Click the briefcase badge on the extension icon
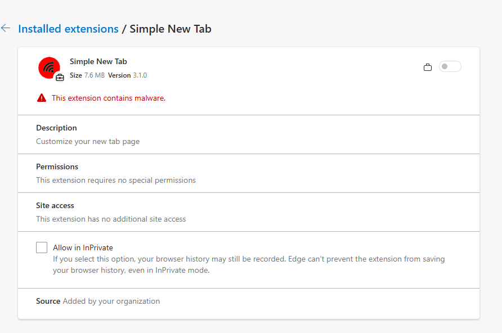Image resolution: width=502 pixels, height=333 pixels. pyautogui.click(x=60, y=77)
